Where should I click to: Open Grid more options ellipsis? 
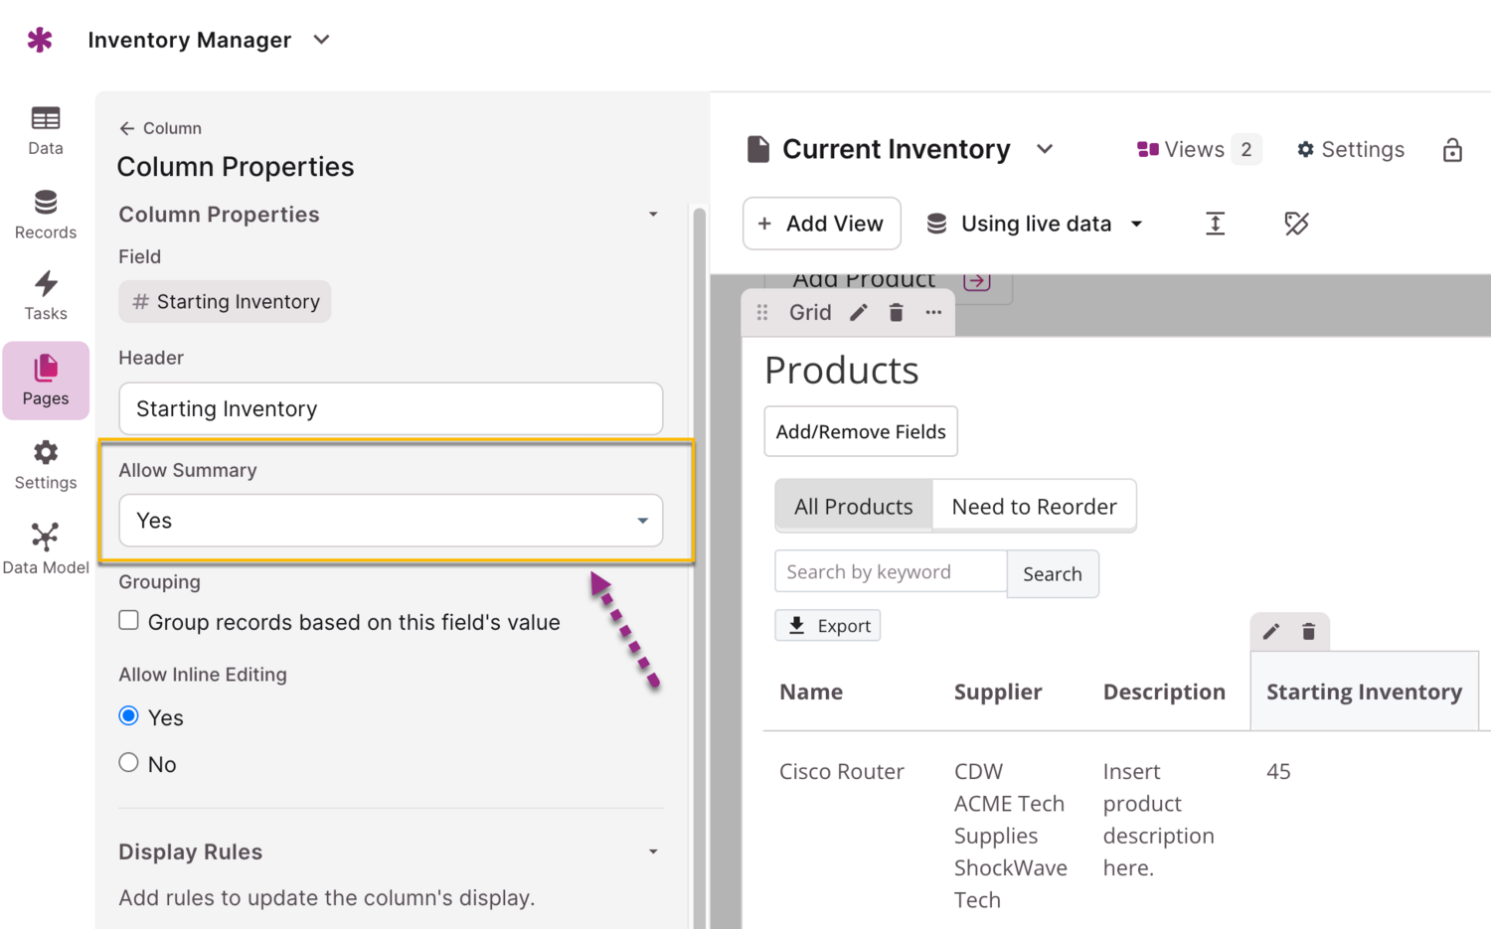[x=933, y=313]
